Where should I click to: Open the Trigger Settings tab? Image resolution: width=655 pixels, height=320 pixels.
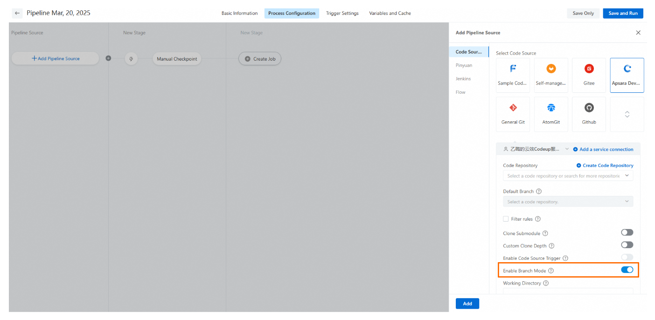coord(342,13)
